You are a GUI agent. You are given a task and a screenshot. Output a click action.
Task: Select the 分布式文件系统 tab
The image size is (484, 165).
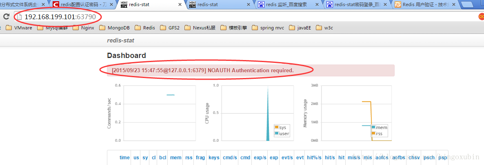(23, 4)
